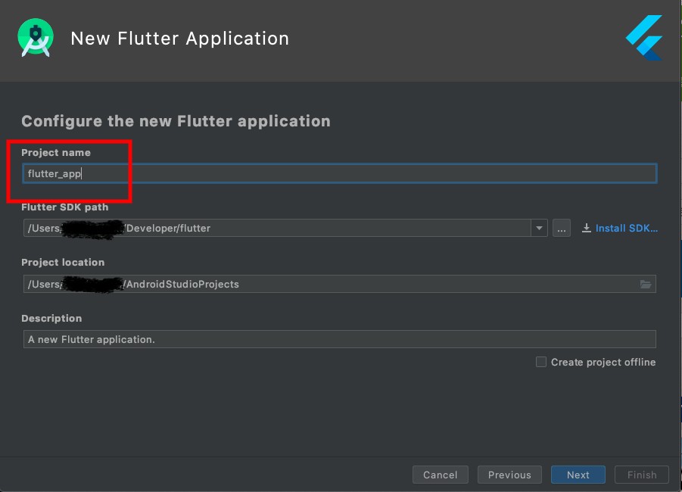Enable the Create project offline checkbox
682x492 pixels.
[x=541, y=362]
